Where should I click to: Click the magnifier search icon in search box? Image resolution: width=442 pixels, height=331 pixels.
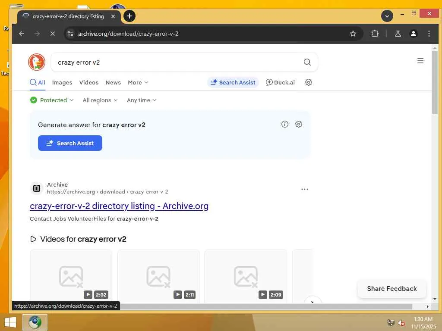coord(307,62)
